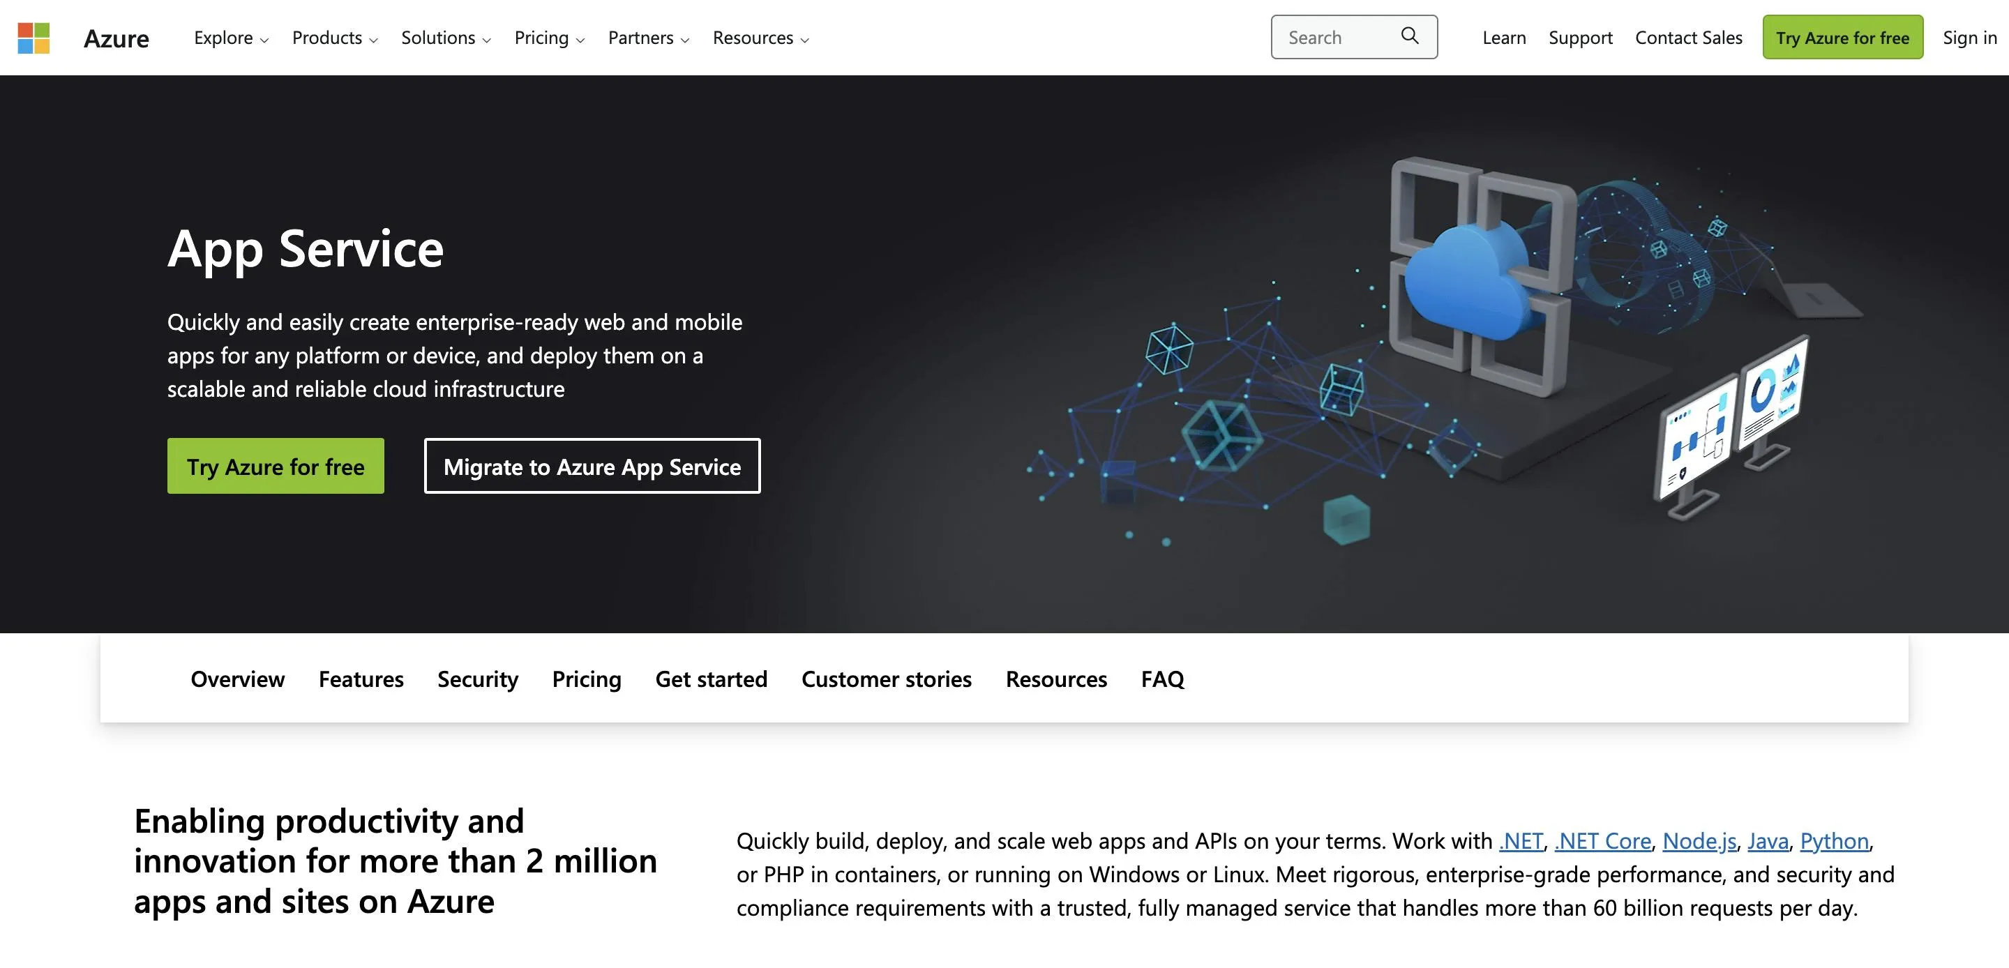Open the Learn link
Screen dimensions: 2009x968
tap(1504, 38)
